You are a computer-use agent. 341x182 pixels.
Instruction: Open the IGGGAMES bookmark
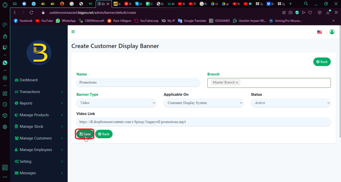[x=220, y=21]
